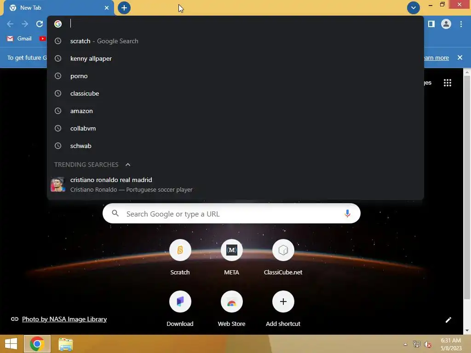Open the ClassiCube.net shortcut
The width and height of the screenshot is (471, 353).
[x=283, y=257]
